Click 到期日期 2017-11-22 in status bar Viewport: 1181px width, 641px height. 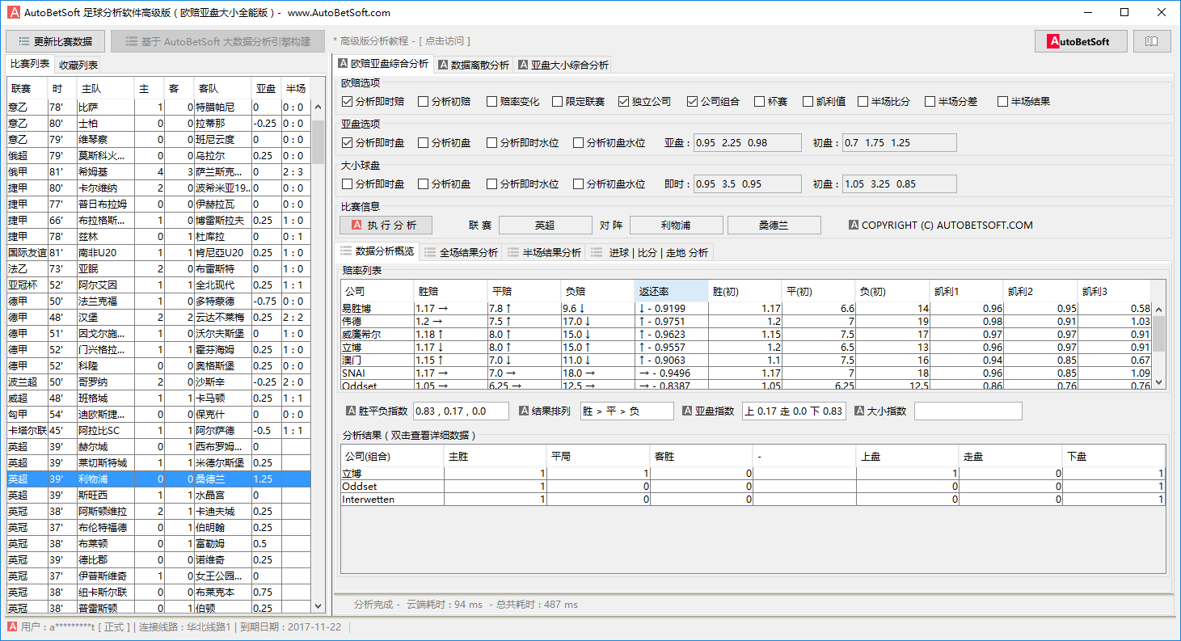(291, 627)
